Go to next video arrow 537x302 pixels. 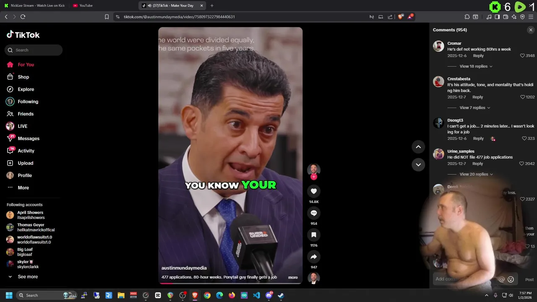[x=418, y=164]
